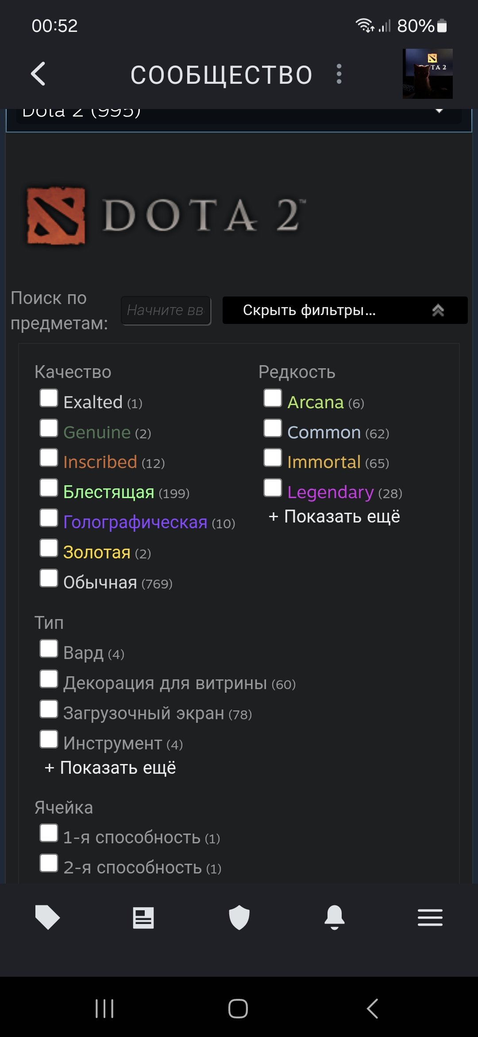The height and width of the screenshot is (1037, 478).
Task: Select the Arcana rarity checkbox
Action: 273,398
